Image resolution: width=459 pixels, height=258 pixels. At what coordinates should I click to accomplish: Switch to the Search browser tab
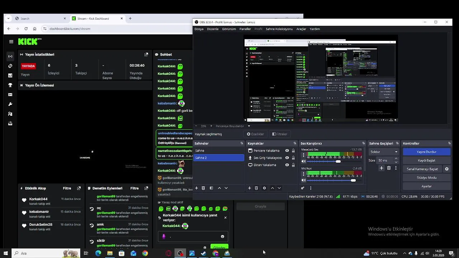[40, 19]
